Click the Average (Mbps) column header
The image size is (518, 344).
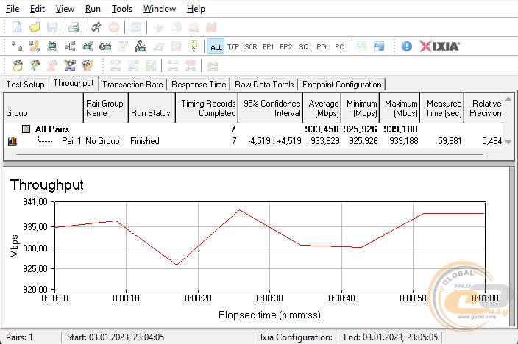322,108
